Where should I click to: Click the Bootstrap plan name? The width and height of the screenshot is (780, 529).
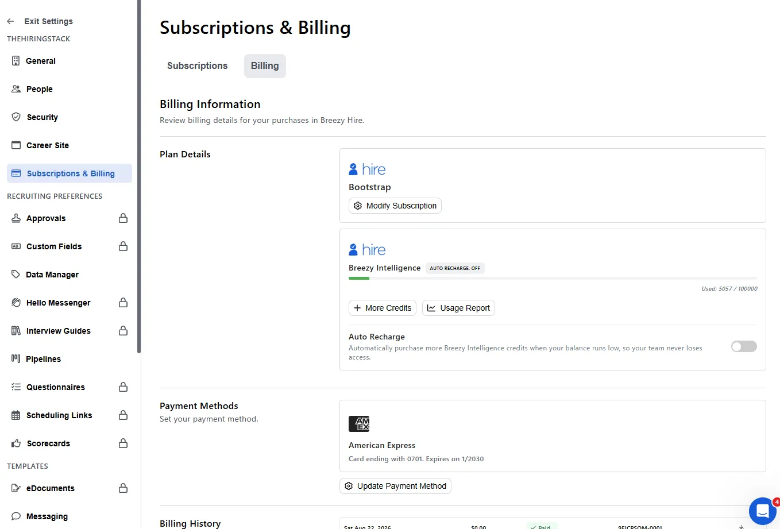point(369,187)
